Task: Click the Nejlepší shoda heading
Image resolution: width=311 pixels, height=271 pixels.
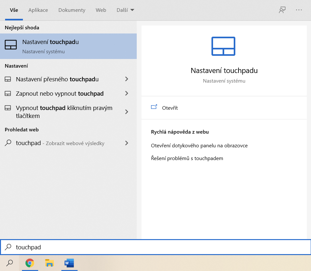Action: pos(22,28)
